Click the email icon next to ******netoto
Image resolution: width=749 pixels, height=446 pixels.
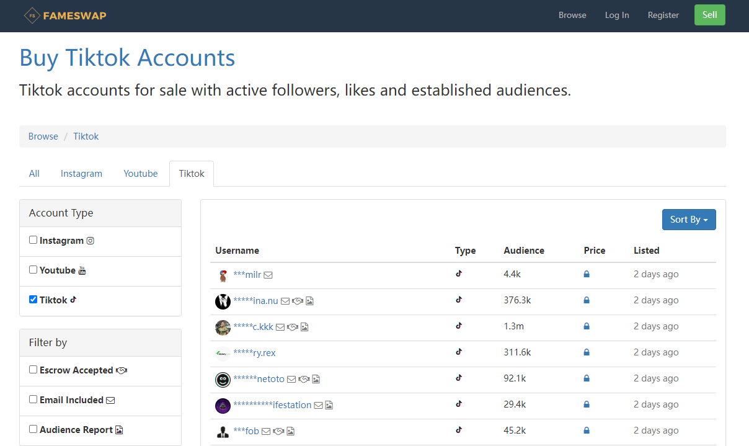pyautogui.click(x=291, y=379)
